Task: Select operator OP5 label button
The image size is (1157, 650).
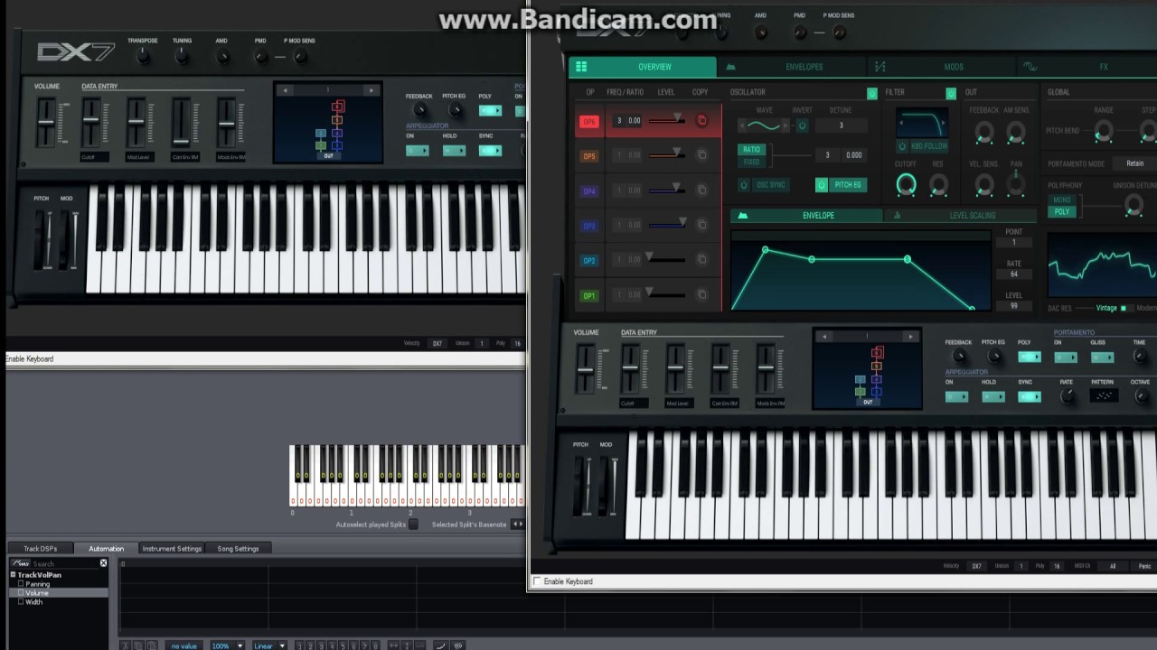Action: [x=589, y=156]
